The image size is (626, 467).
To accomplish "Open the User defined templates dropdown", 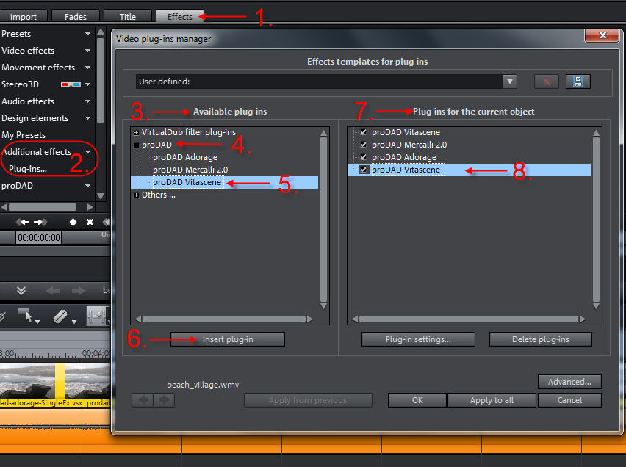I will [508, 82].
